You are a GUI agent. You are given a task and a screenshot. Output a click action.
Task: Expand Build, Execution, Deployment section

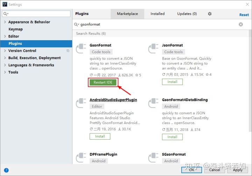(x=5, y=58)
